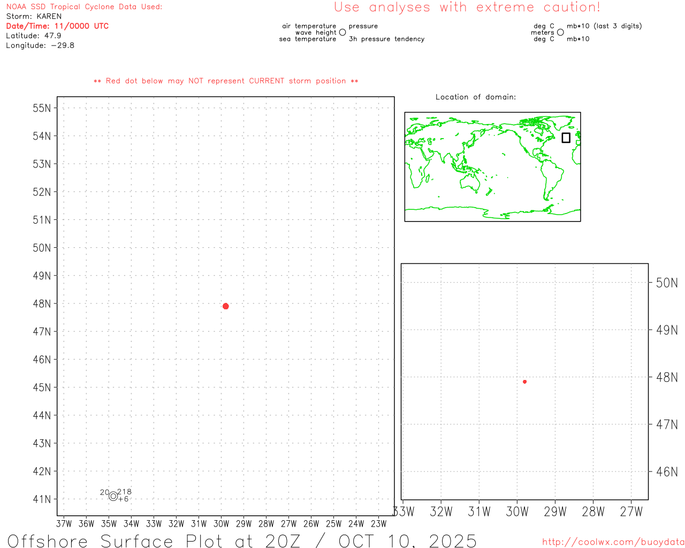
Task: Click the '43N' latitude label
Action: pyautogui.click(x=42, y=444)
